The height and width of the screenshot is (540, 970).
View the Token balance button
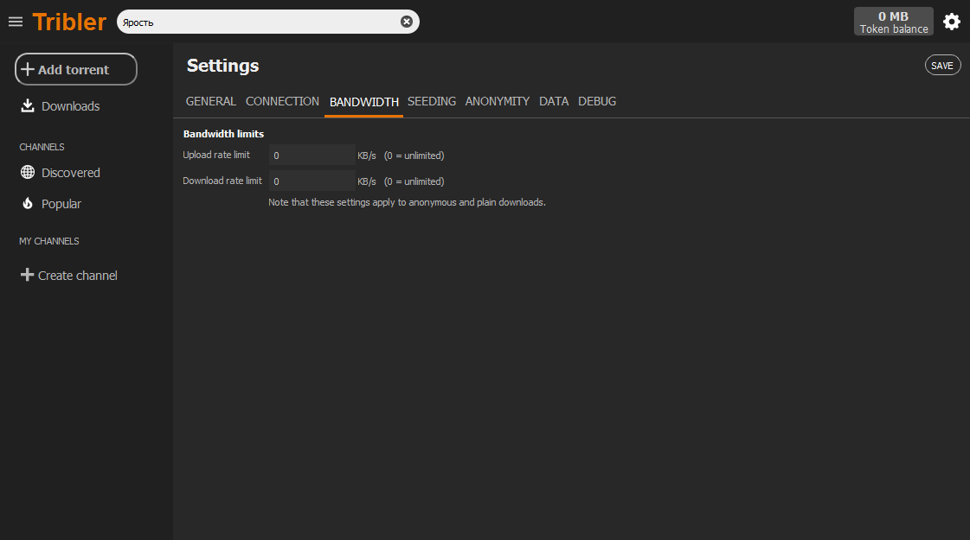click(x=893, y=22)
